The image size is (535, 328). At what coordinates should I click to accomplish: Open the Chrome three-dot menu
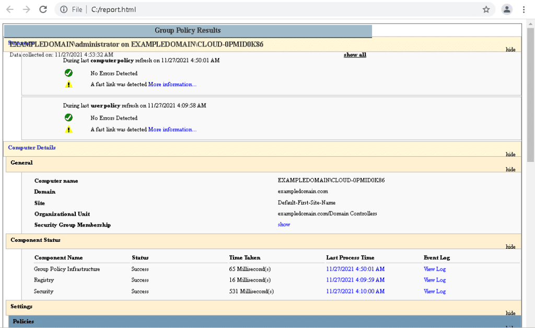[x=524, y=9]
